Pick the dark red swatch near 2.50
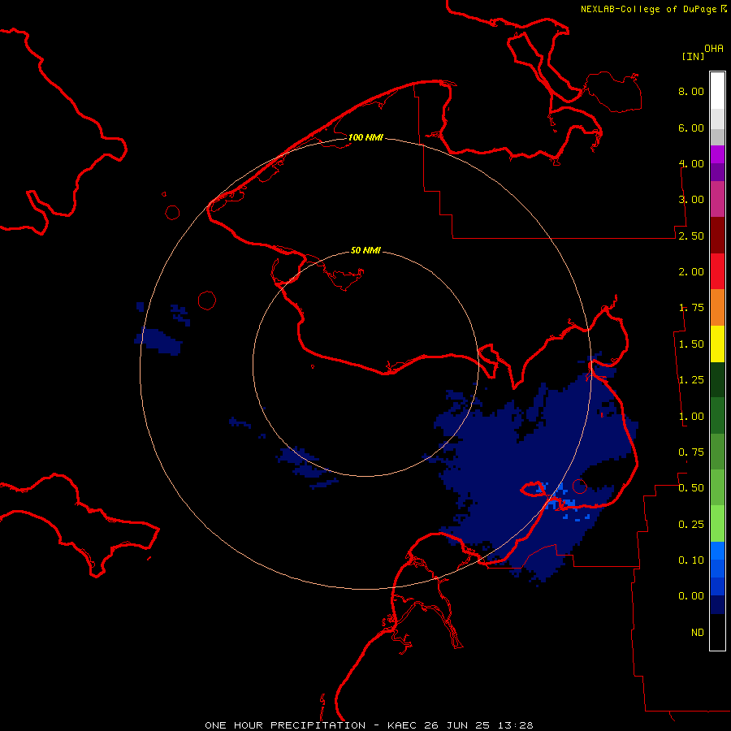Screen dimensions: 731x731 coord(717,236)
